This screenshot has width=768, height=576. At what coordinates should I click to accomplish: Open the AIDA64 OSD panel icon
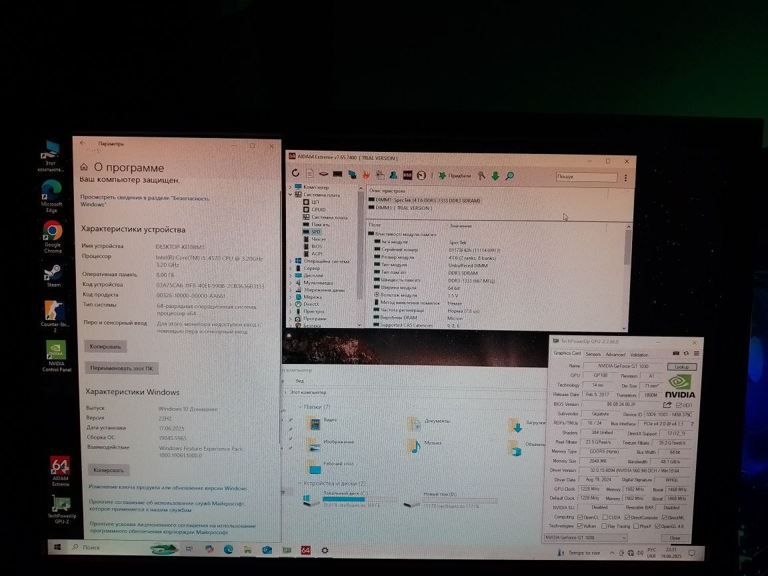click(x=407, y=175)
